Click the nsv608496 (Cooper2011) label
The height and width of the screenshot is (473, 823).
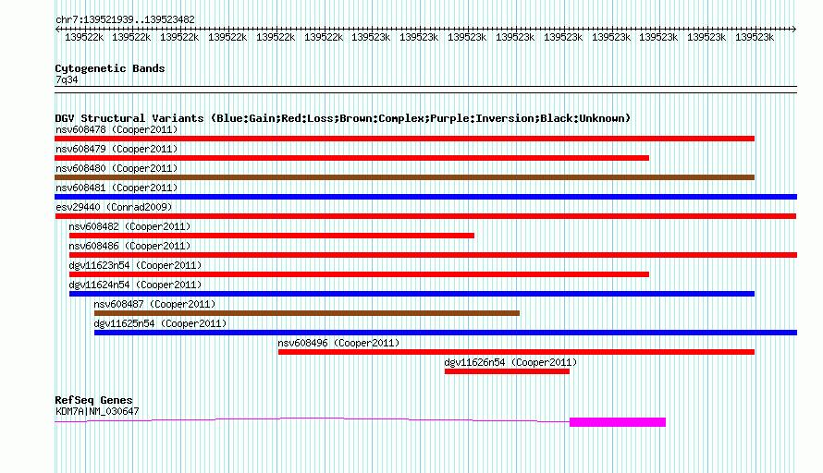pyautogui.click(x=338, y=343)
